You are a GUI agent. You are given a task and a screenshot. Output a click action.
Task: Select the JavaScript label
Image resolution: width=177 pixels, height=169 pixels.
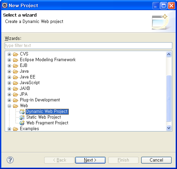click(x=30, y=83)
